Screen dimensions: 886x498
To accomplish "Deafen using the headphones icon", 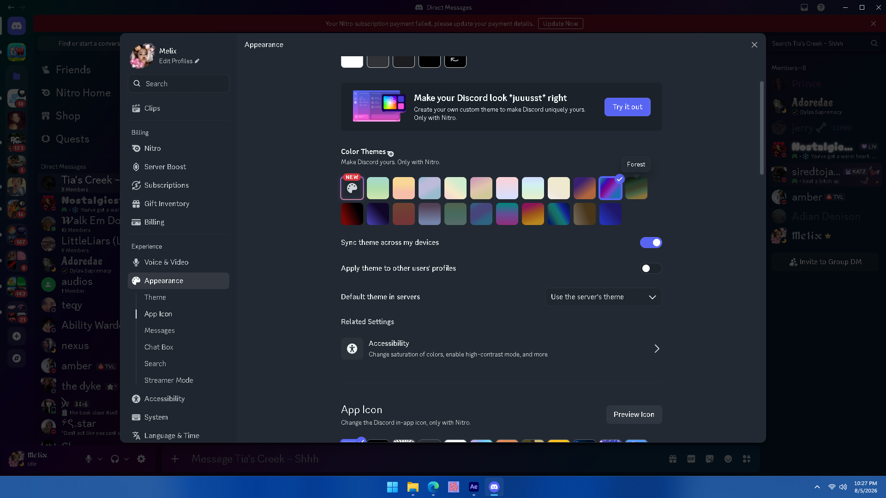I will click(x=115, y=459).
